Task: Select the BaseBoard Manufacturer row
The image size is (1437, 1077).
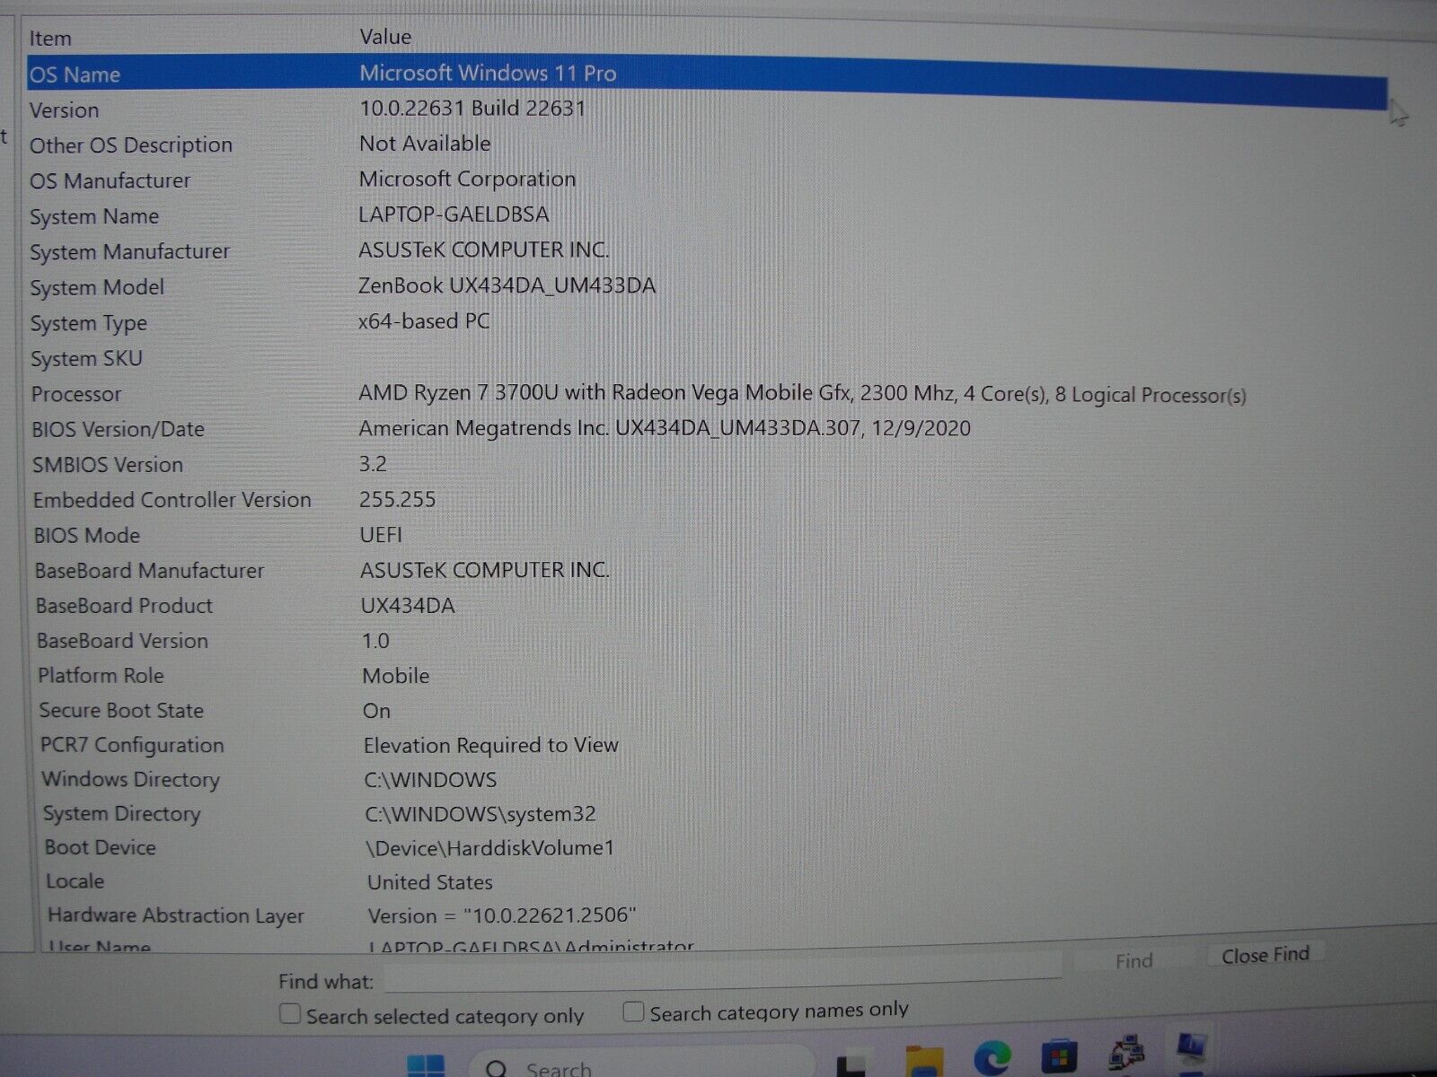Action: click(x=707, y=570)
